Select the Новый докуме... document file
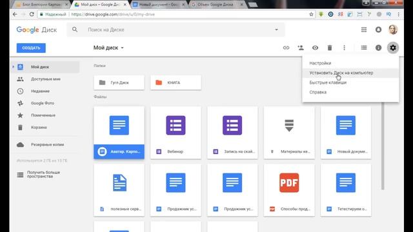Image resolution: width=413 pixels, height=232 pixels. click(346, 133)
